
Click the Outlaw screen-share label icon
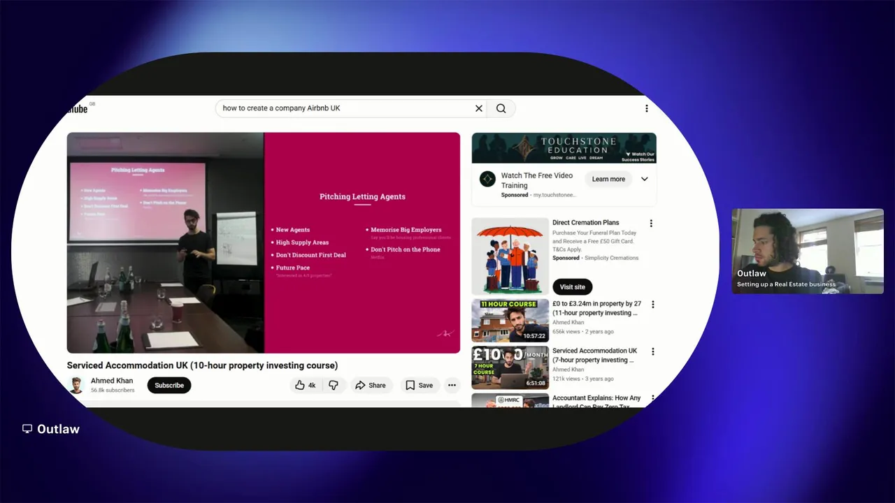(27, 429)
